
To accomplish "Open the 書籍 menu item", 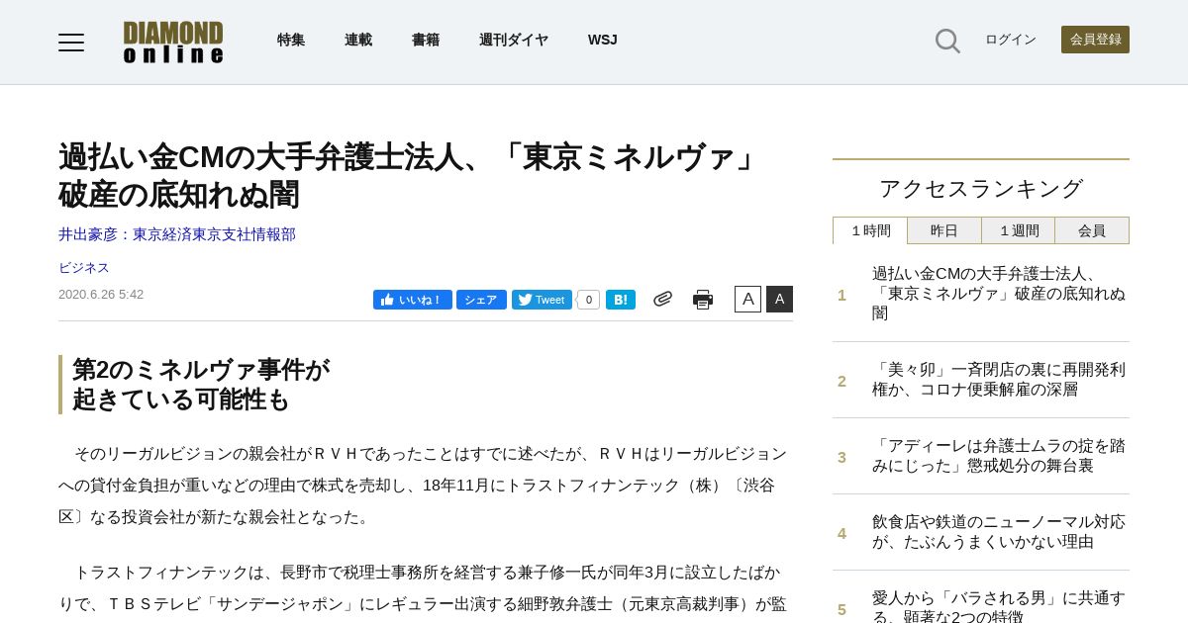I will tap(426, 40).
